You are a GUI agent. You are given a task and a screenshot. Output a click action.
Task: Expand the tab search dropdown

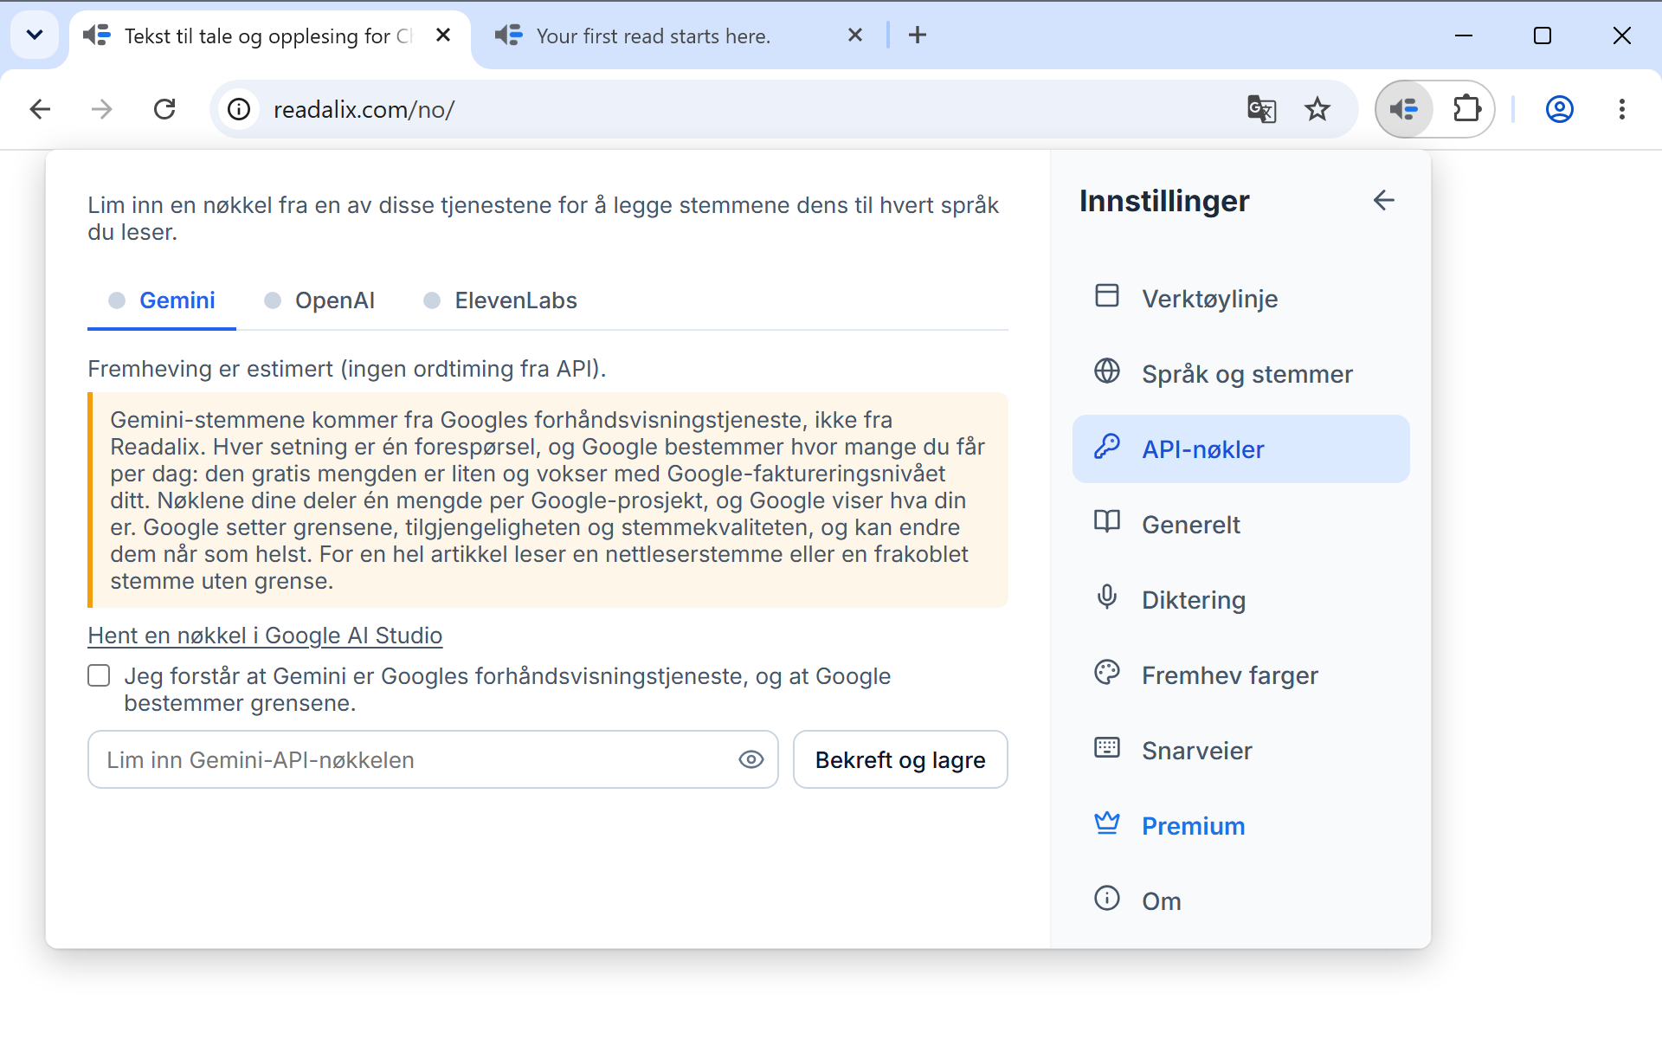(x=35, y=35)
